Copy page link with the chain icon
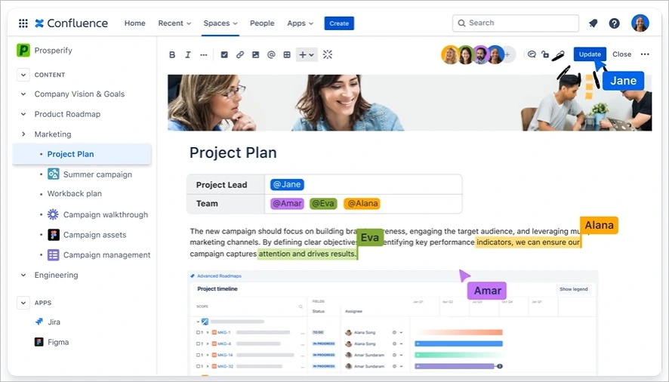 pos(559,54)
